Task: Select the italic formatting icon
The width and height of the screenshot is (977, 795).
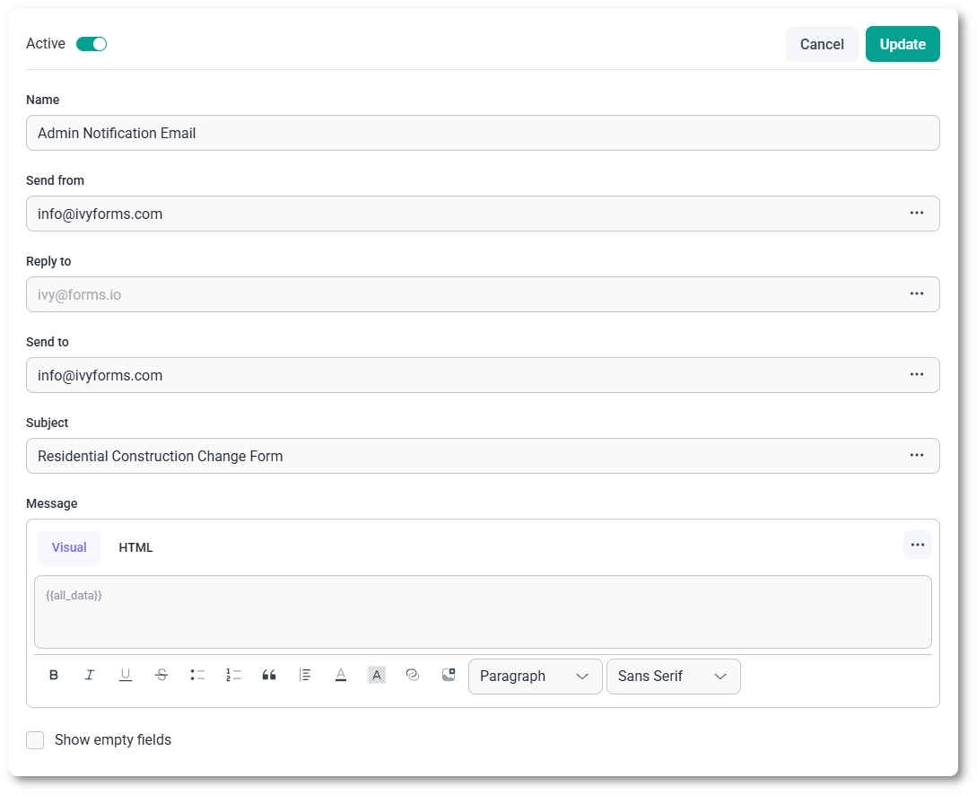Action: (x=90, y=675)
